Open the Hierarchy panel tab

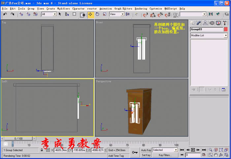click(205, 23)
